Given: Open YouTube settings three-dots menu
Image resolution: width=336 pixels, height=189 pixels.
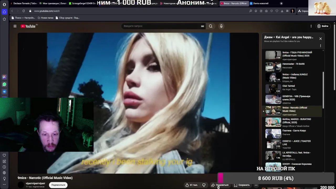Looking at the screenshot, I should coord(311,26).
